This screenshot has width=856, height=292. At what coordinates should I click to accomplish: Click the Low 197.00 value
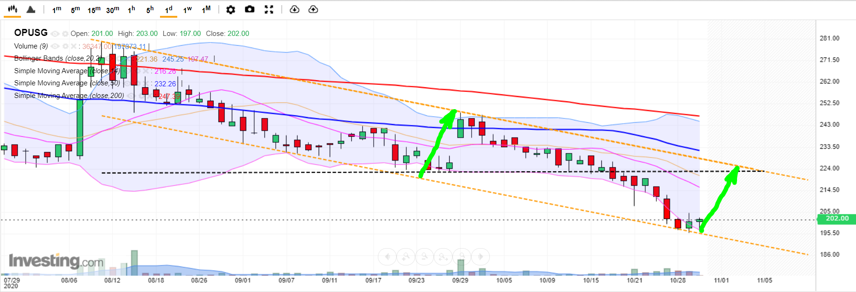point(190,34)
